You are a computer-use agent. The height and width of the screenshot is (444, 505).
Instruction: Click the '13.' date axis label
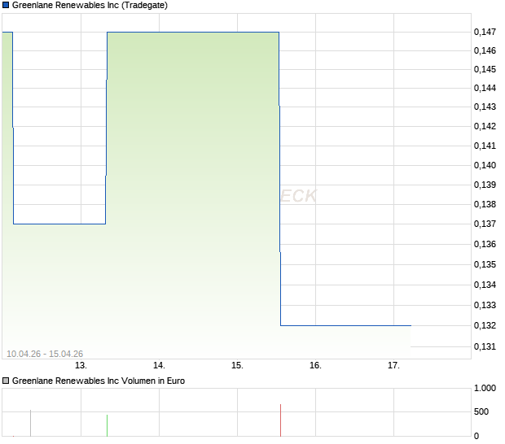click(81, 366)
